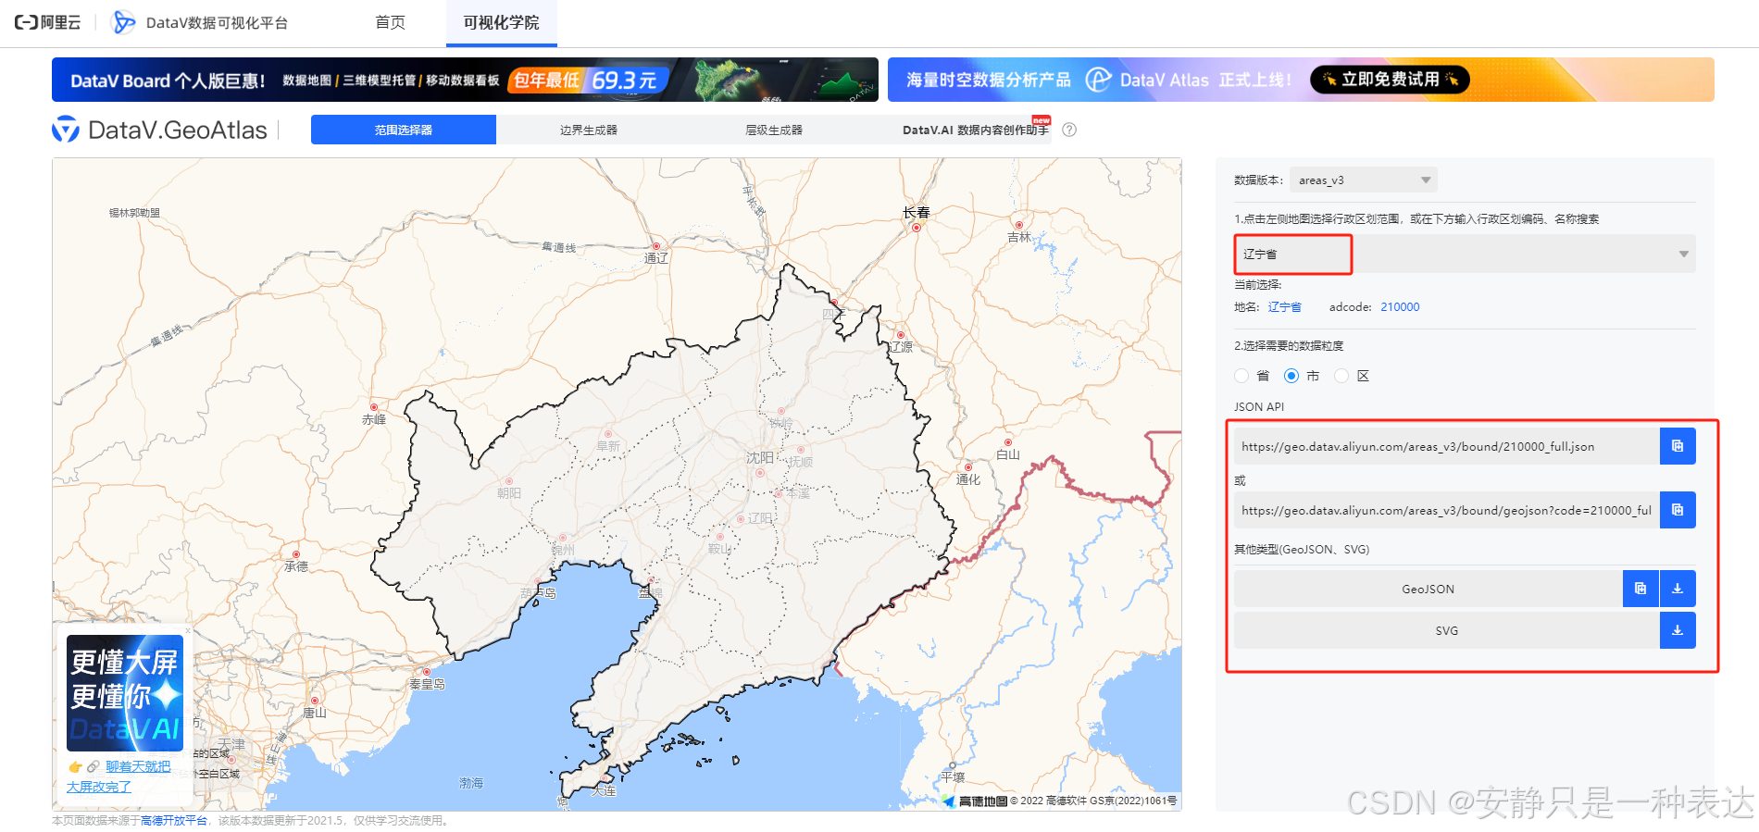Switch to 层级生成器 tab
This screenshot has height=832, width=1759.
pyautogui.click(x=774, y=130)
